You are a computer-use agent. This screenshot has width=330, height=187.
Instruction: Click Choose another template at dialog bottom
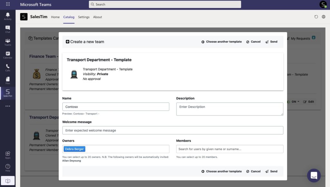point(221,172)
